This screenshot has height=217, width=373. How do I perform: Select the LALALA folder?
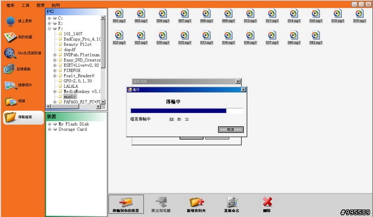[71, 86]
